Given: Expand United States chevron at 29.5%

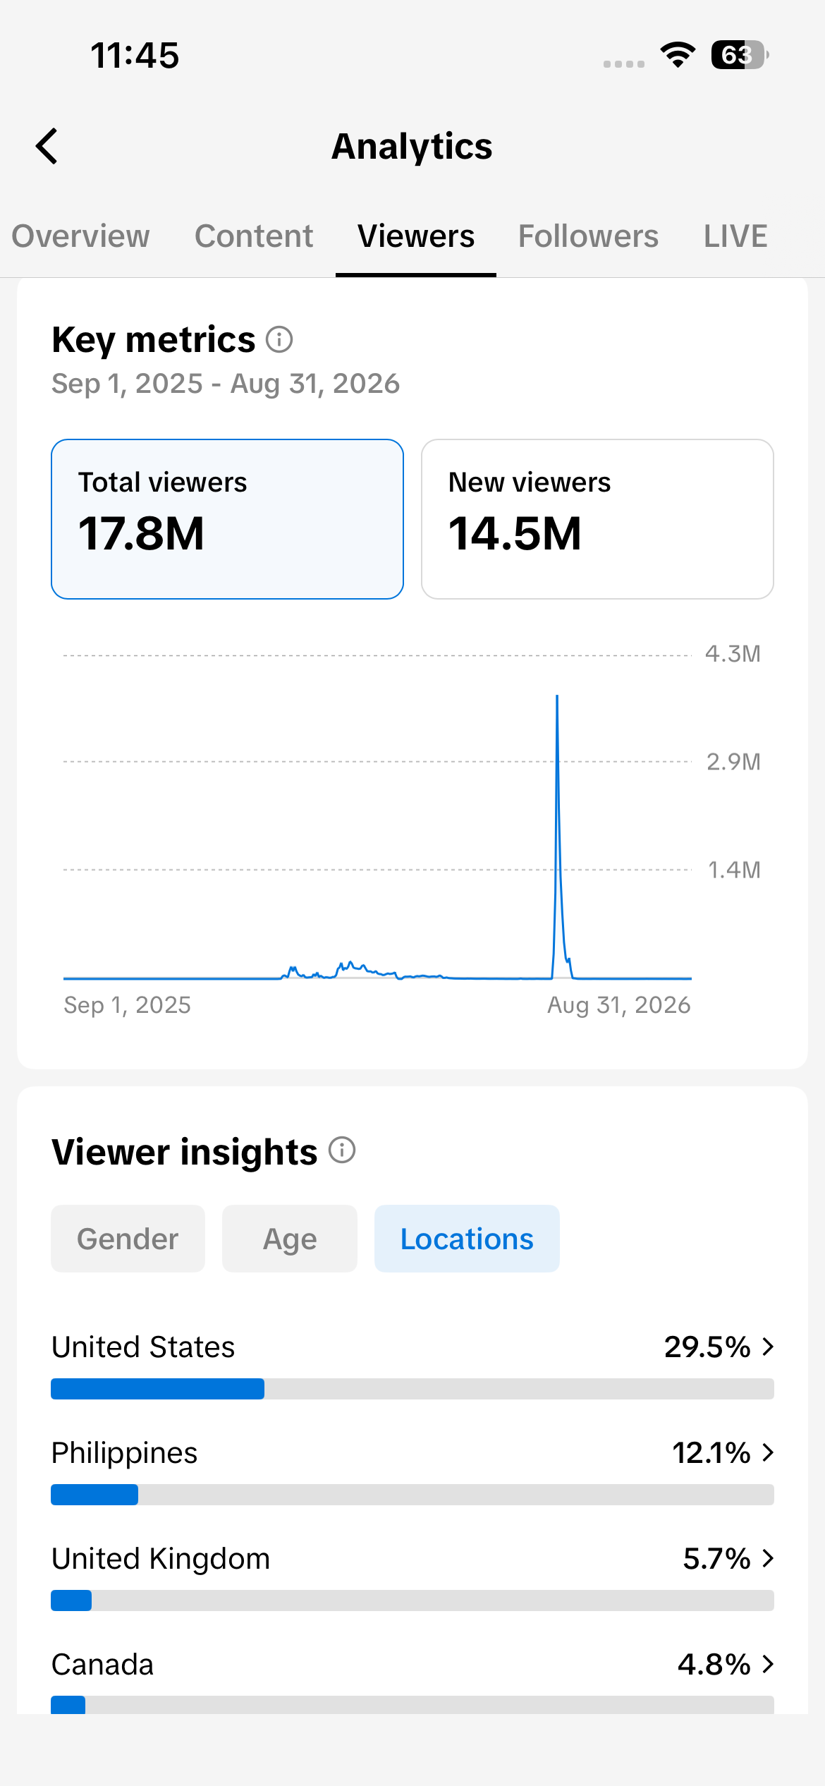Looking at the screenshot, I should click(769, 1347).
